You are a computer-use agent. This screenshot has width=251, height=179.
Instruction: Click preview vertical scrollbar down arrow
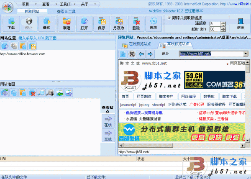coord(247,141)
